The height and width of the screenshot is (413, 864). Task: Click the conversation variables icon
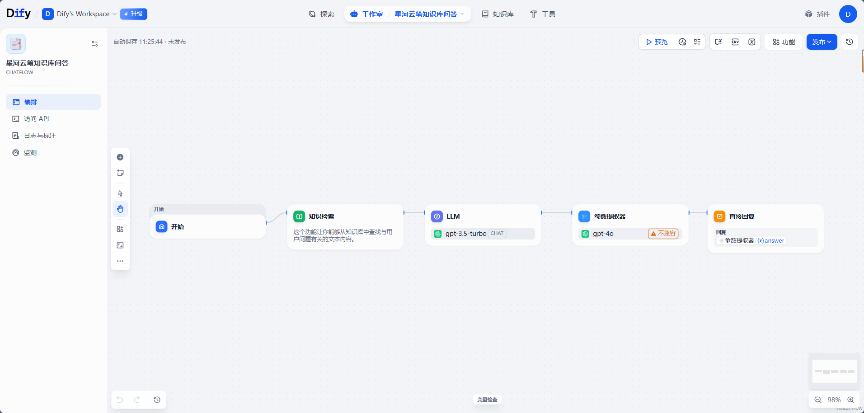[718, 42]
